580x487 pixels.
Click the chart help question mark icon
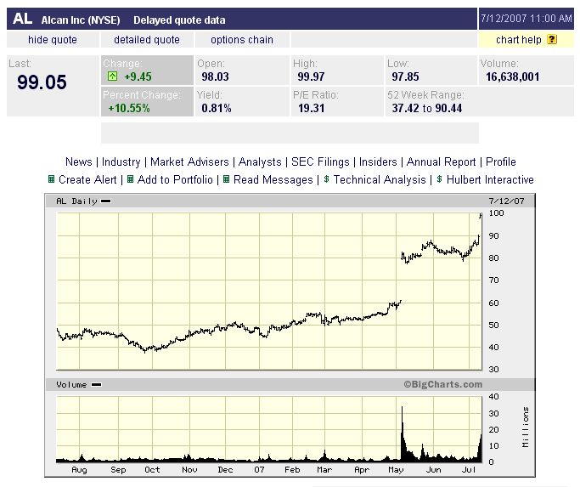pos(552,40)
